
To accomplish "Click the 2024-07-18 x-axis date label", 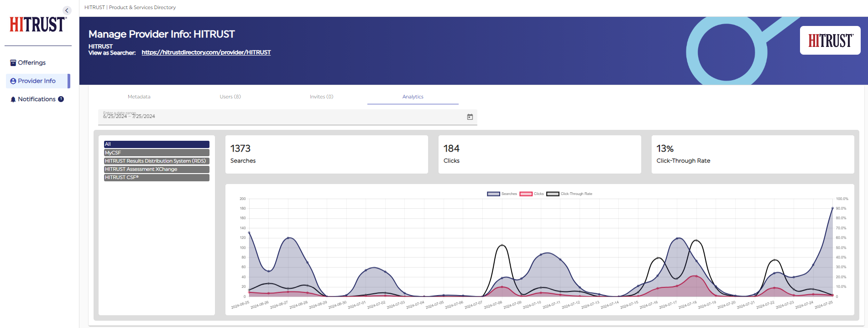I will [688, 305].
